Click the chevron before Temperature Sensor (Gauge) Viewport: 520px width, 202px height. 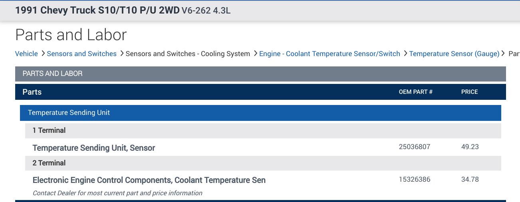pos(405,53)
